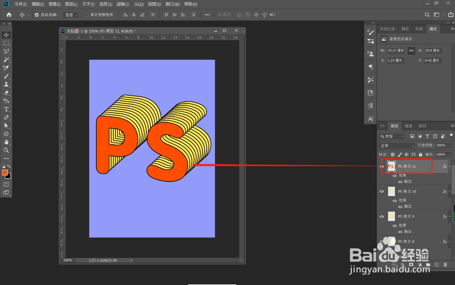Switch to the 历史记录 tab
The image size is (455, 285).
(x=387, y=29)
